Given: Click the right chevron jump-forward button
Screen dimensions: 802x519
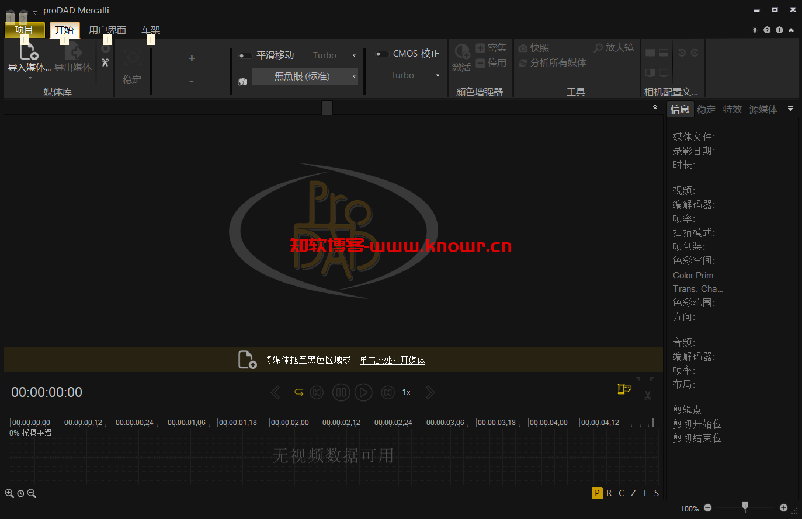Looking at the screenshot, I should point(430,392).
